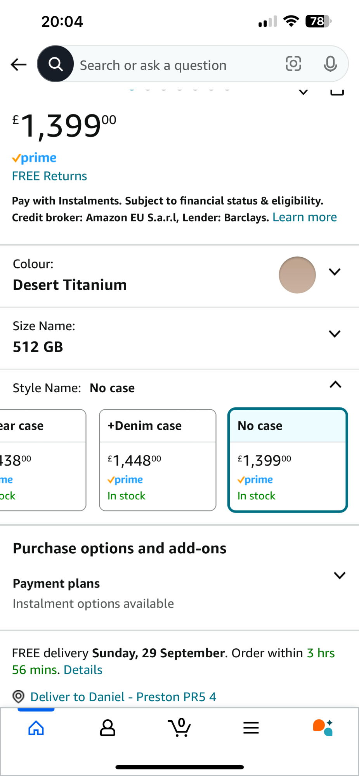Open the delivery Details link
This screenshot has width=359, height=776.
point(83,670)
